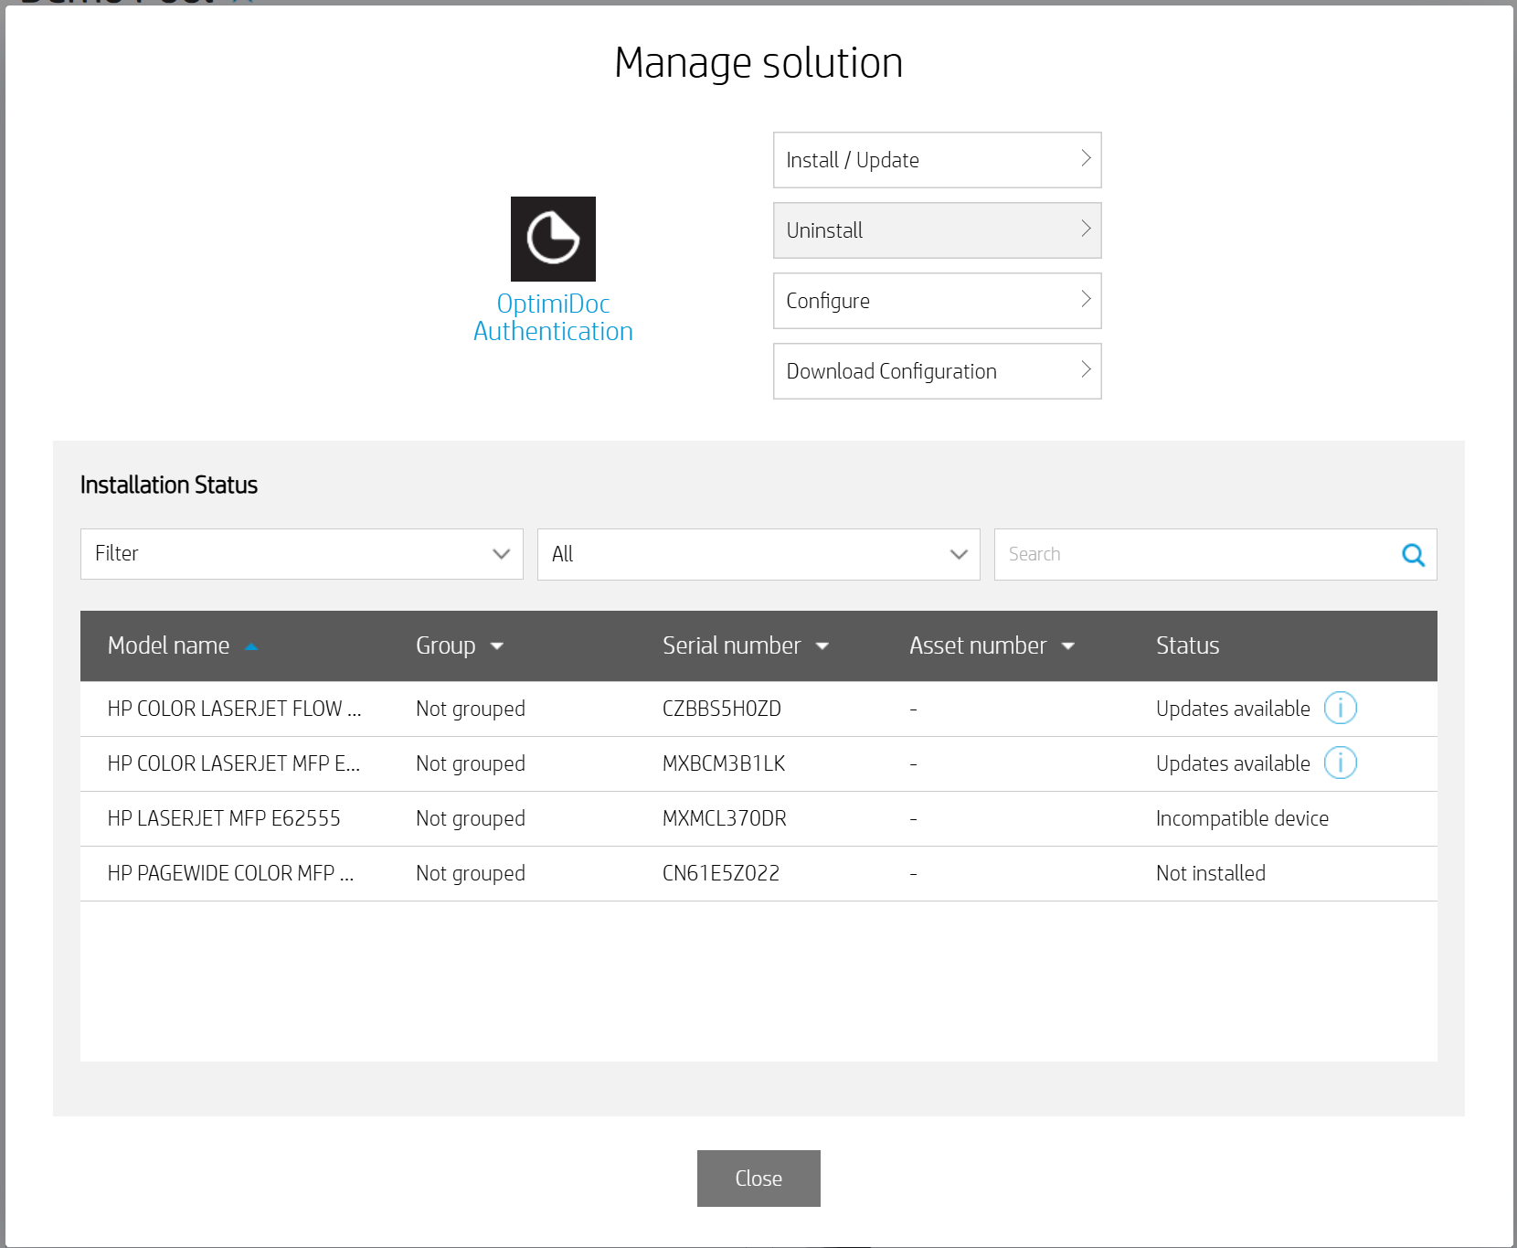Sort by Serial number column arrow
Viewport: 1517px width, 1248px height.
click(822, 646)
